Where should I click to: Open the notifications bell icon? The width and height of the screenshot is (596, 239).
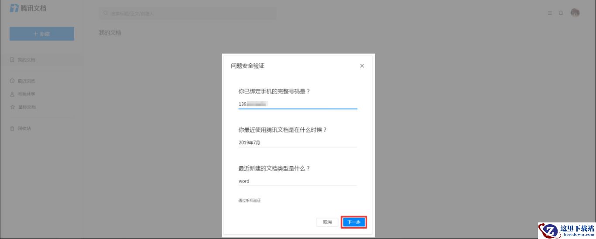click(561, 13)
